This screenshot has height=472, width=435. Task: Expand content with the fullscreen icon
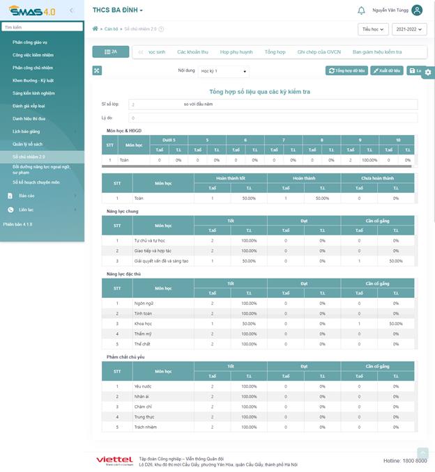coord(97,70)
